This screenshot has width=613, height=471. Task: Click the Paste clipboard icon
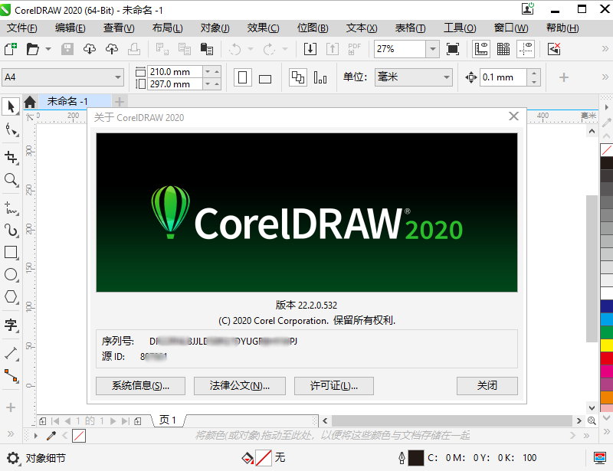[x=206, y=49]
